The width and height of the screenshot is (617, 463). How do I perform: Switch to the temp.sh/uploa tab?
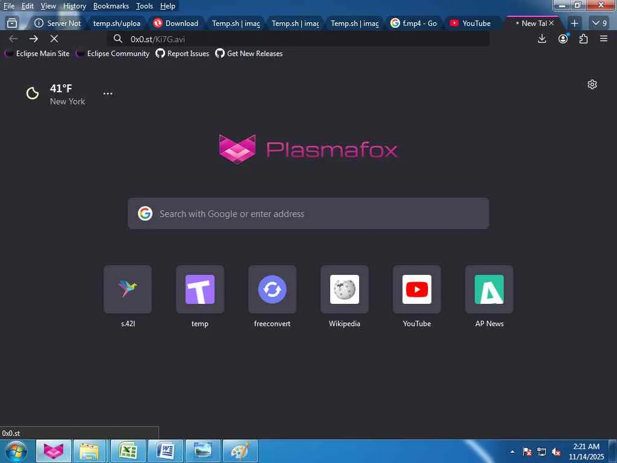click(x=116, y=24)
